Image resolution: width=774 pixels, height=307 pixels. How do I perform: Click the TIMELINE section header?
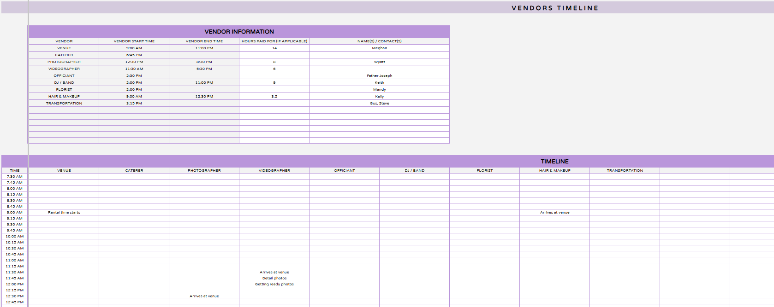pos(554,161)
